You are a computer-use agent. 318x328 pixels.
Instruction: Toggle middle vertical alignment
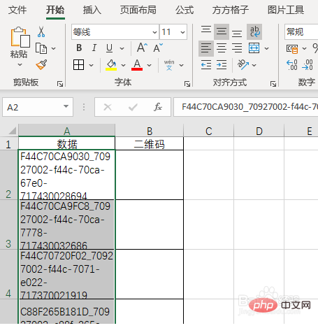[x=222, y=31]
